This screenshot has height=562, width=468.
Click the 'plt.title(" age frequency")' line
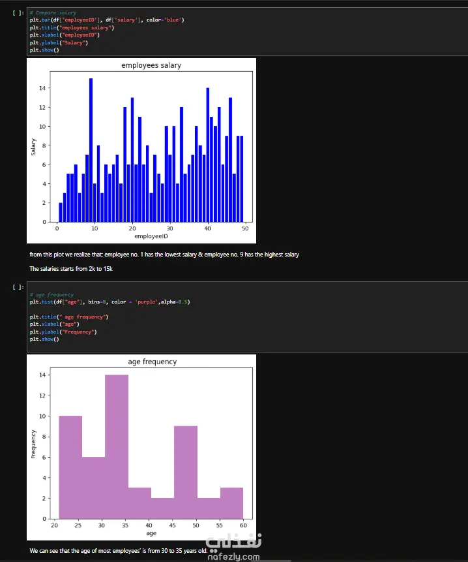coord(69,317)
